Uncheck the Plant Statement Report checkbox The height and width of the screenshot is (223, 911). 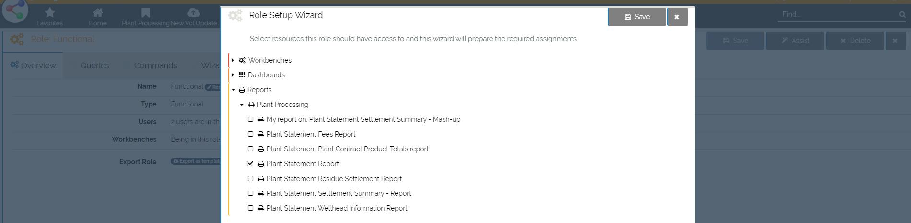[250, 164]
